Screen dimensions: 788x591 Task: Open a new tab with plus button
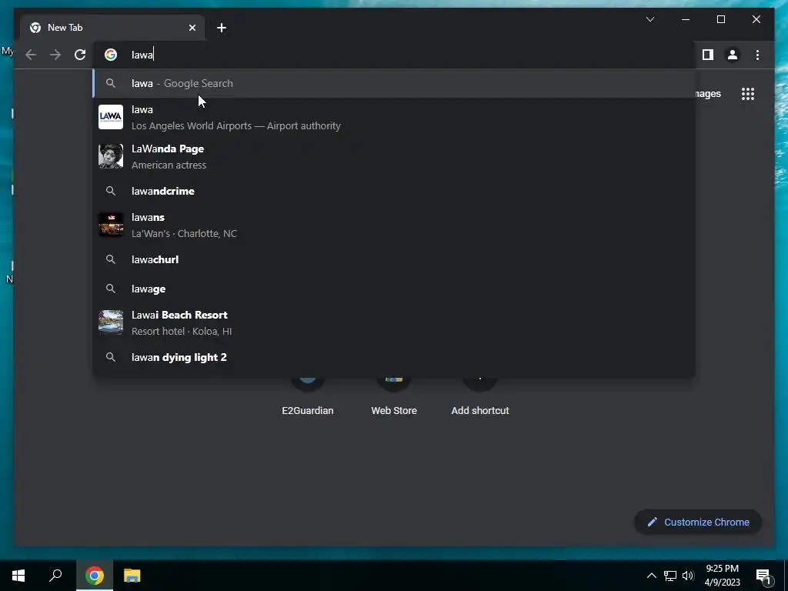(x=222, y=28)
